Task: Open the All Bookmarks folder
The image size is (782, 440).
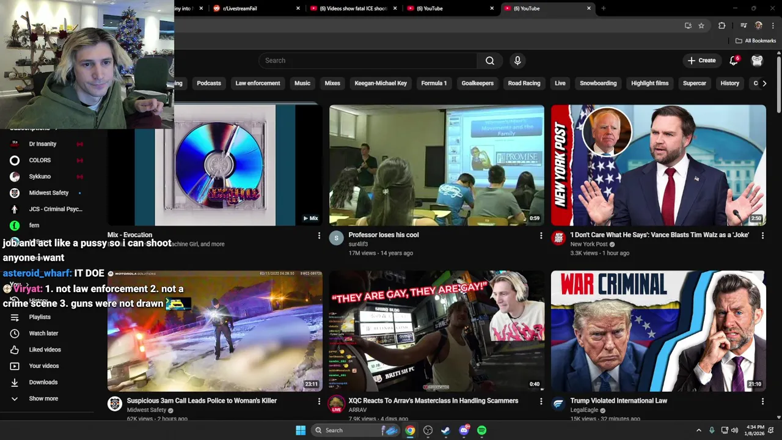Action: [x=755, y=41]
